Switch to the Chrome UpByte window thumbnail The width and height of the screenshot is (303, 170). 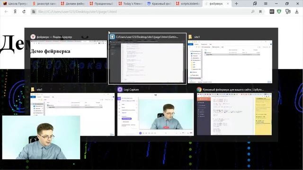coord(234,114)
